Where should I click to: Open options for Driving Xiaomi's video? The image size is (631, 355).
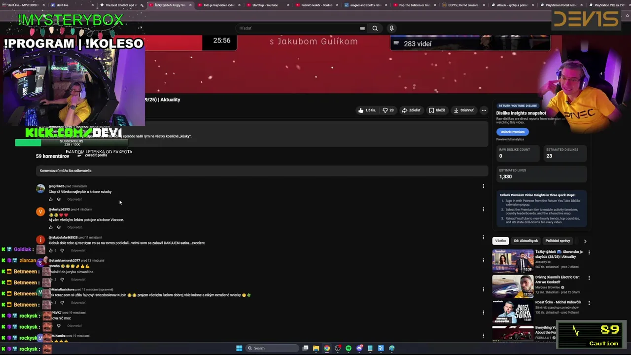tap(589, 278)
